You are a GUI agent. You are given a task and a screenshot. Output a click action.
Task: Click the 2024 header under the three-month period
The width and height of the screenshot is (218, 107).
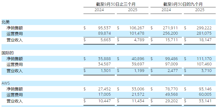(x=99, y=10)
